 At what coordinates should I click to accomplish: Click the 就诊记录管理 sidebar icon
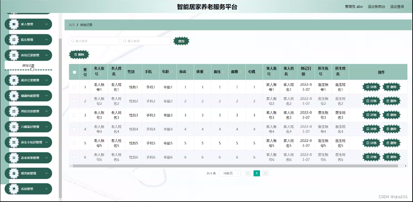pyautogui.click(x=14, y=80)
